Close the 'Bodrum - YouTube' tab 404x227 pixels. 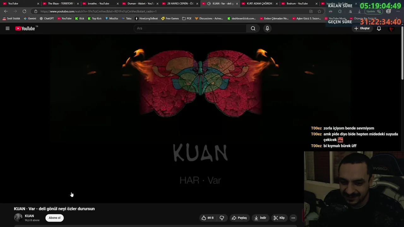(x=316, y=3)
